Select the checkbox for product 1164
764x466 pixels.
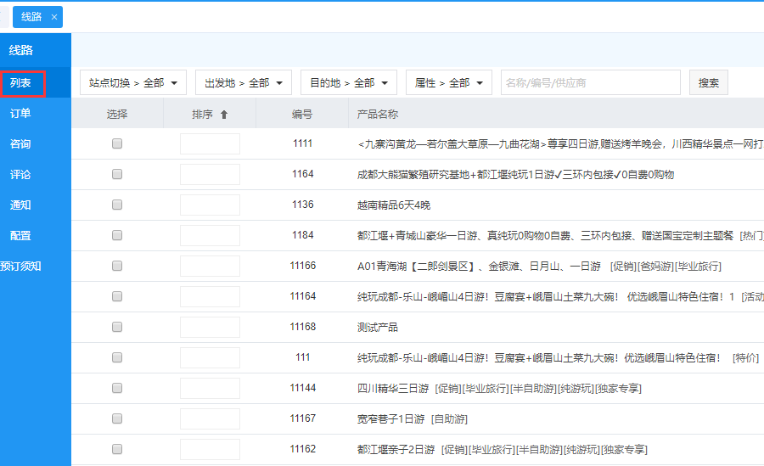117,175
